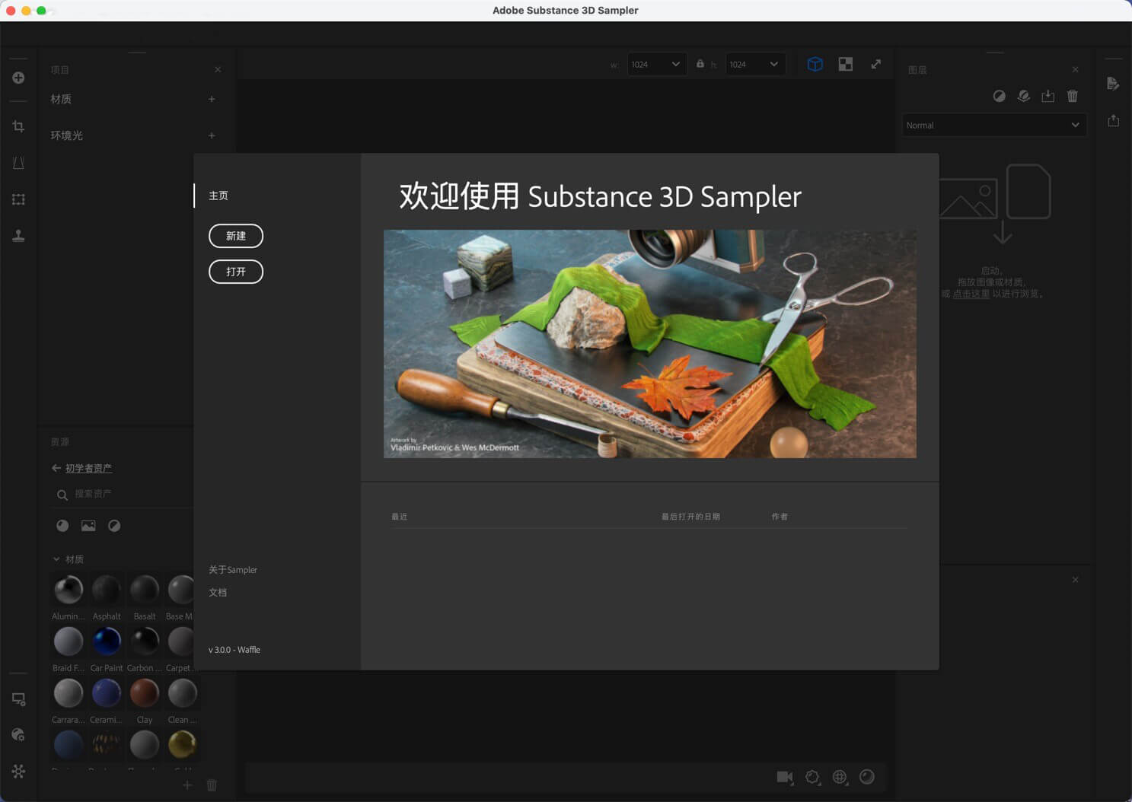The image size is (1132, 802).
Task: Click the 环境光 section label
Action: 67,135
